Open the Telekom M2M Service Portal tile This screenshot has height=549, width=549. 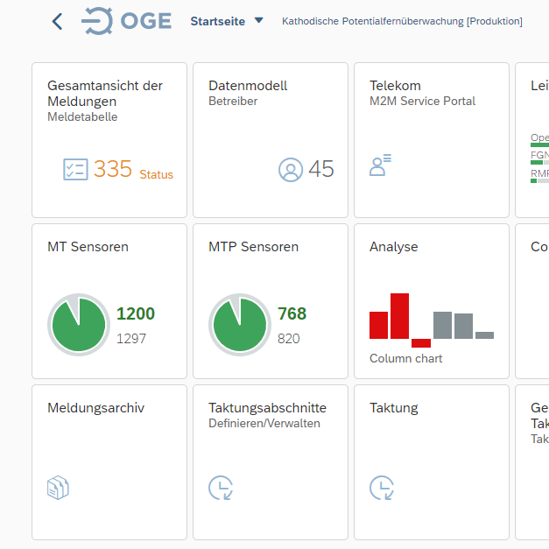(432, 140)
